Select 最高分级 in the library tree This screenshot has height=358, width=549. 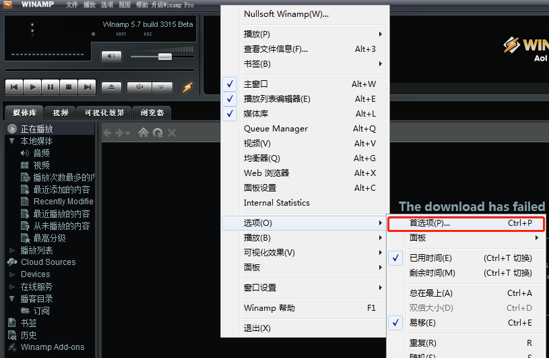click(x=49, y=238)
